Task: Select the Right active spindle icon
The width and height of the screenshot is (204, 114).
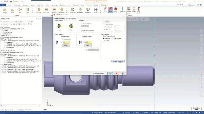Action: tap(71, 26)
